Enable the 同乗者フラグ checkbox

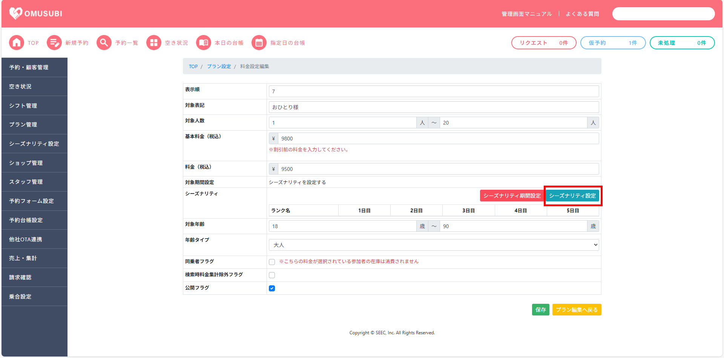tap(272, 262)
